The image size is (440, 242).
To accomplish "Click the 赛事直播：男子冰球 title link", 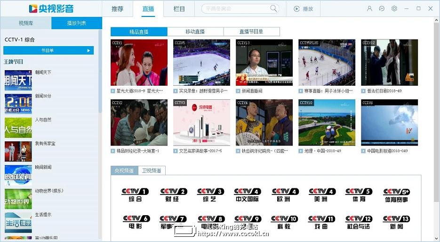I will 328,91.
